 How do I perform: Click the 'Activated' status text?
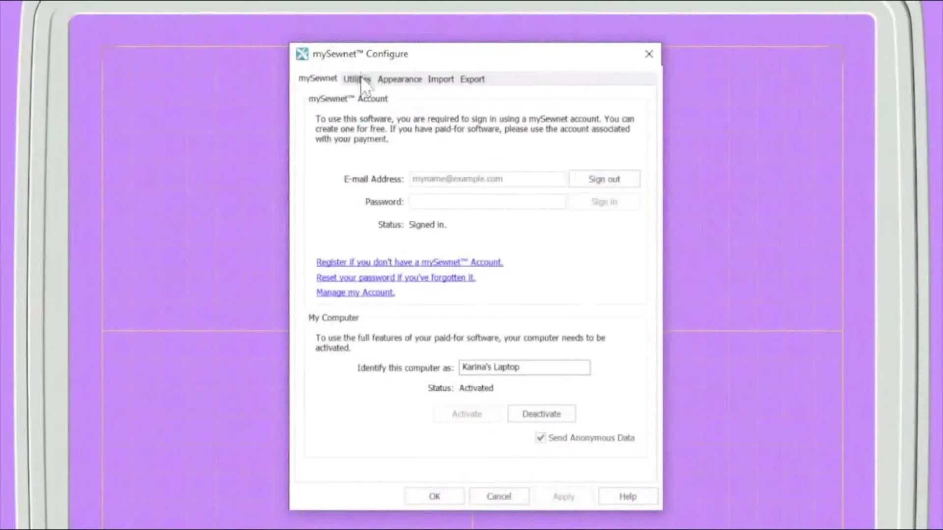click(476, 388)
